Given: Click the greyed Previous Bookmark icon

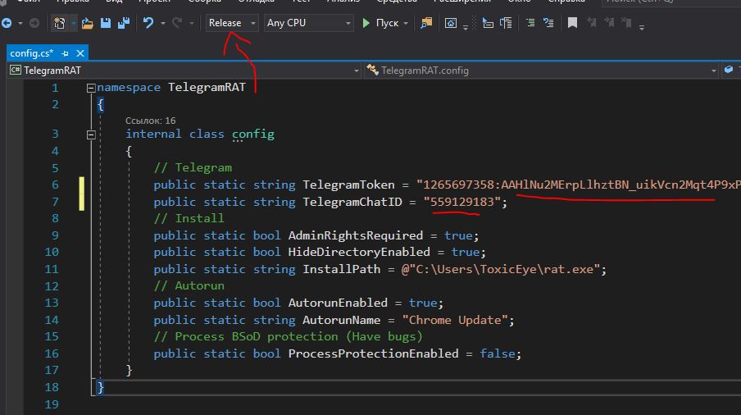Looking at the screenshot, I should pos(591,23).
